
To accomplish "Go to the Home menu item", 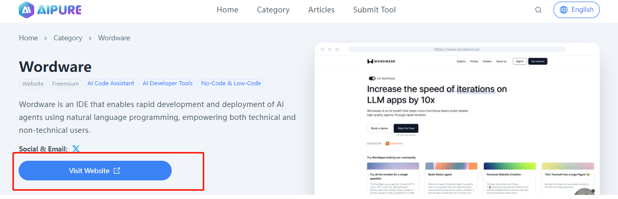I will pos(228,10).
